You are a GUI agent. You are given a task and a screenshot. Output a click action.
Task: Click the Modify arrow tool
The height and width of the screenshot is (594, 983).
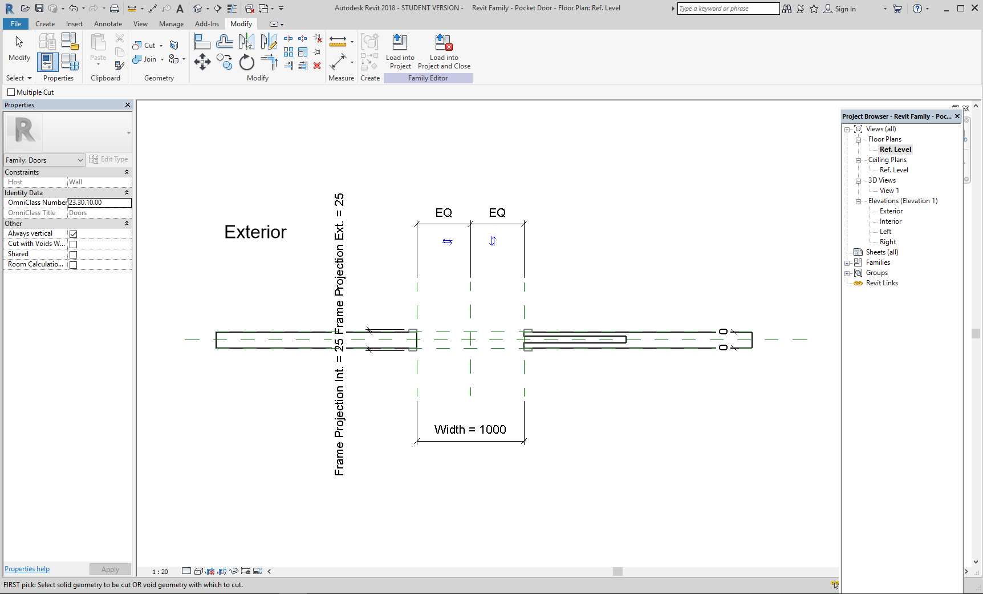[19, 47]
